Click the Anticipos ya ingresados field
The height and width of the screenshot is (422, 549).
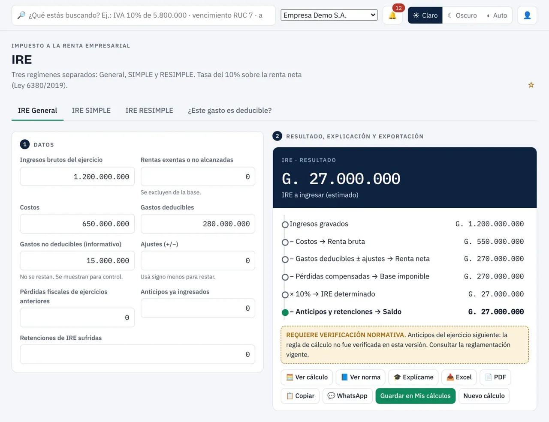coord(198,308)
